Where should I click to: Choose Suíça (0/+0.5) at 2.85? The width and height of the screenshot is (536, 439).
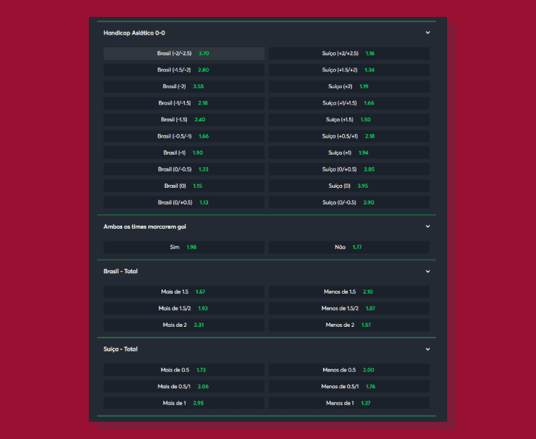(x=349, y=169)
